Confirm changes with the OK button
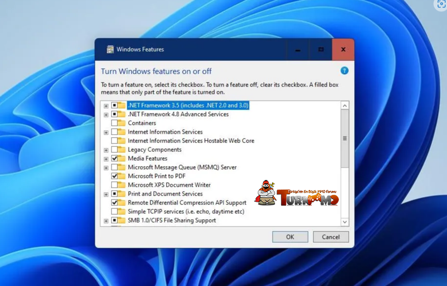The image size is (447, 286). [290, 237]
